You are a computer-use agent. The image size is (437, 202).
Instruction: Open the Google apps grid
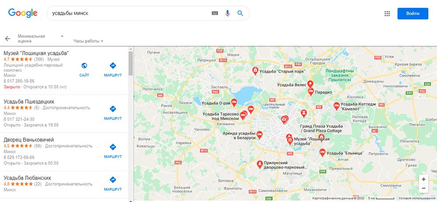pyautogui.click(x=387, y=13)
